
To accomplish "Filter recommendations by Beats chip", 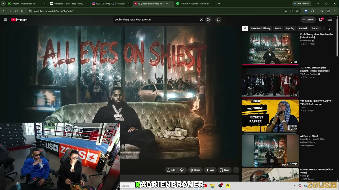I will tap(278, 28).
